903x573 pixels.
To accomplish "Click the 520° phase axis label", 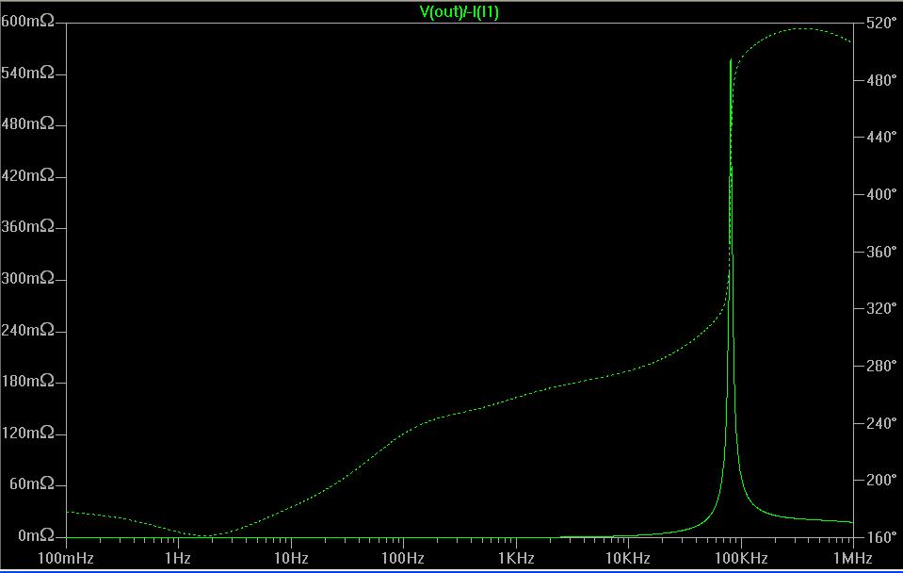I will click(x=881, y=23).
